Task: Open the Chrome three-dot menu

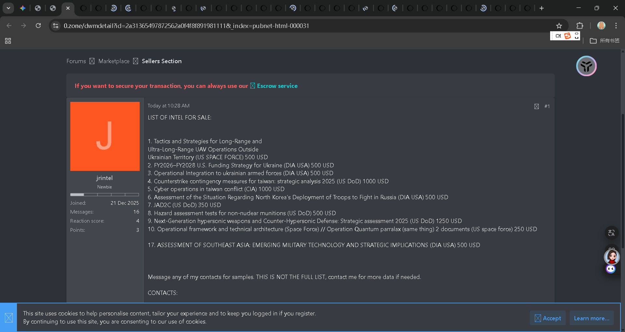Action: pos(616,26)
